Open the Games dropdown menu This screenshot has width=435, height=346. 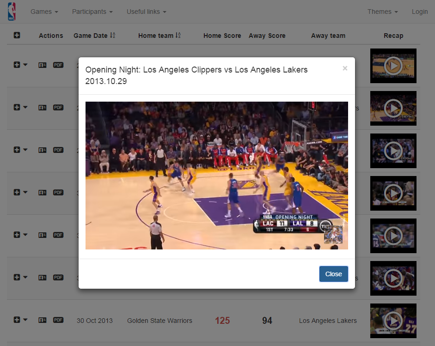(x=44, y=12)
